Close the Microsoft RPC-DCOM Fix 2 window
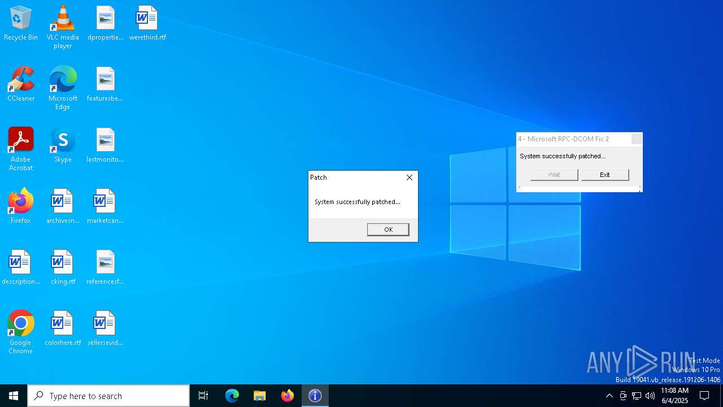Screen dimensions: 723x407 pyautogui.click(x=637, y=139)
